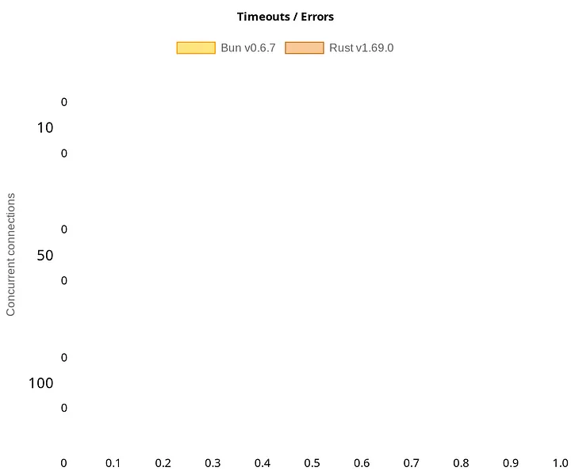Screen dimensions: 571x475
Task: Toggle the Bun v0.6.7 legend label
Action: click(x=248, y=48)
